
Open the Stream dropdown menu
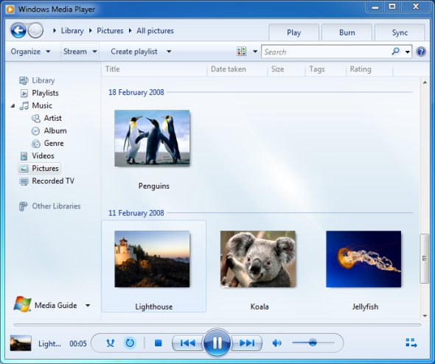80,52
